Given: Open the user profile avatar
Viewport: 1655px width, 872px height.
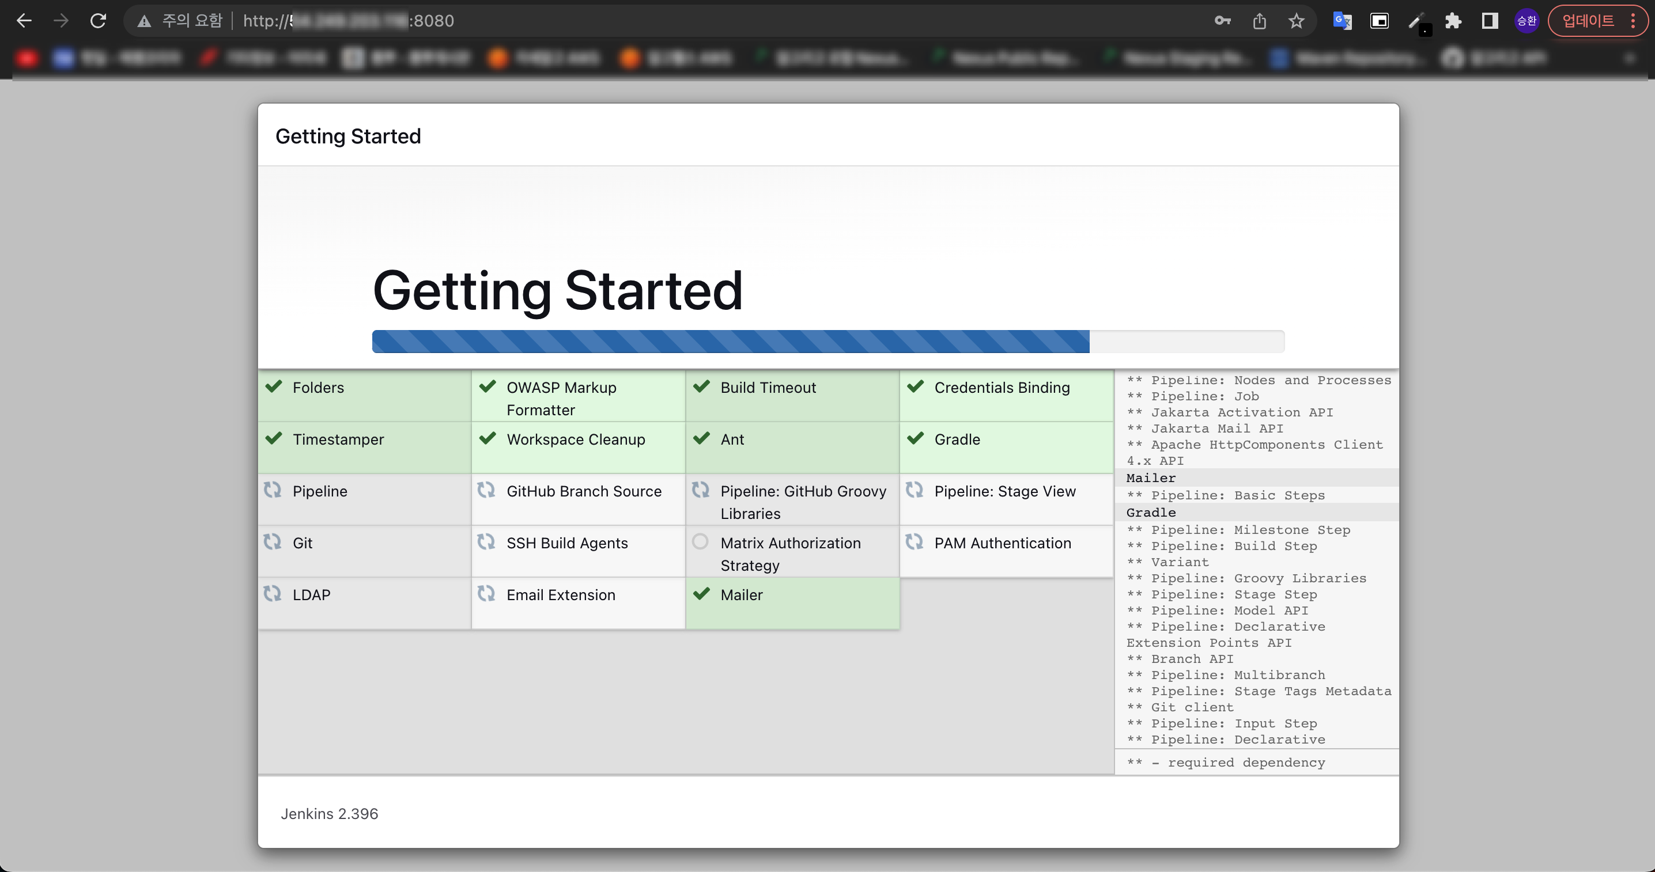Looking at the screenshot, I should pos(1526,21).
